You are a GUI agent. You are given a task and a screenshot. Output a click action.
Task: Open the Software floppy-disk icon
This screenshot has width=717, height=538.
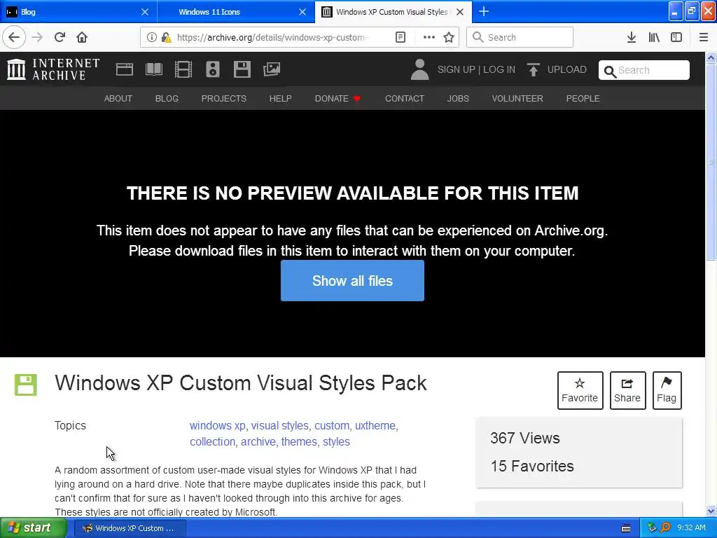(x=242, y=69)
